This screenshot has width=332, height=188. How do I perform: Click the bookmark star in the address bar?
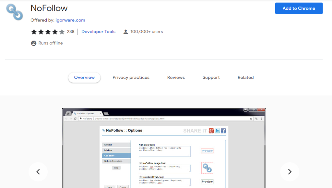click(250, 119)
